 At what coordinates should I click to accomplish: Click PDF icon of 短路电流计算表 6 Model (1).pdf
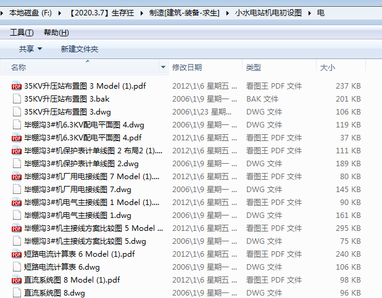[17, 254]
